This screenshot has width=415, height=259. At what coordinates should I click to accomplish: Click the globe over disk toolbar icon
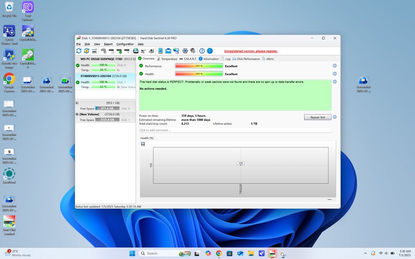click(136, 51)
